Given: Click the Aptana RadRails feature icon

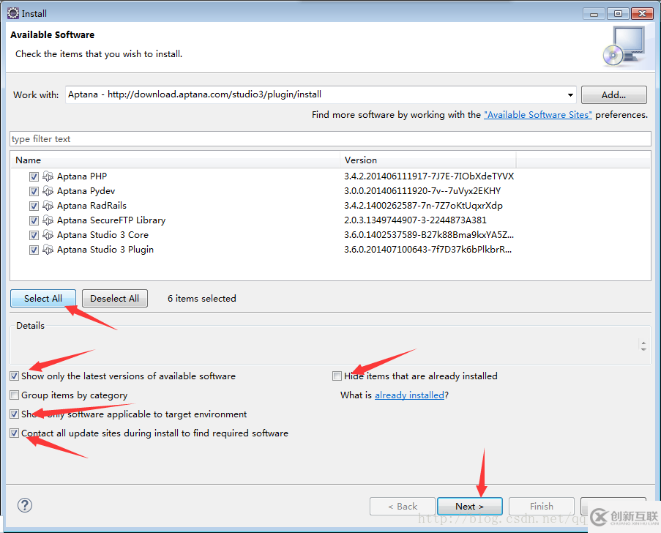Looking at the screenshot, I should [48, 206].
